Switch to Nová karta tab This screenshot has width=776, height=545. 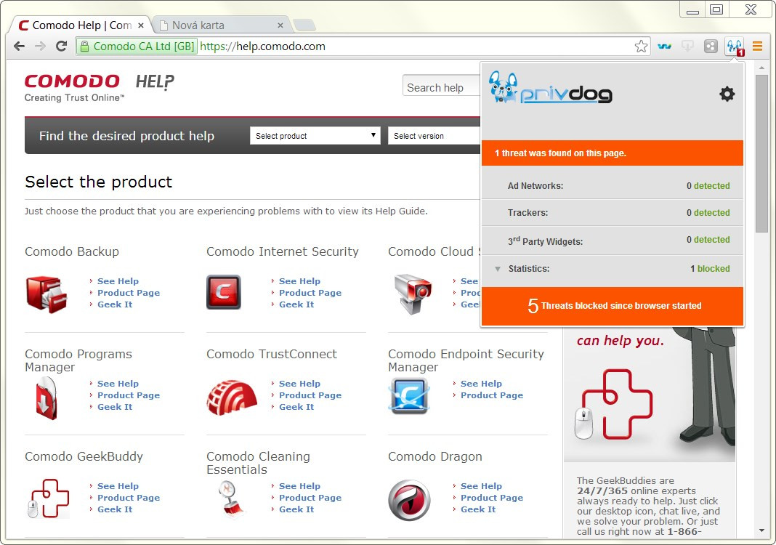click(x=221, y=25)
